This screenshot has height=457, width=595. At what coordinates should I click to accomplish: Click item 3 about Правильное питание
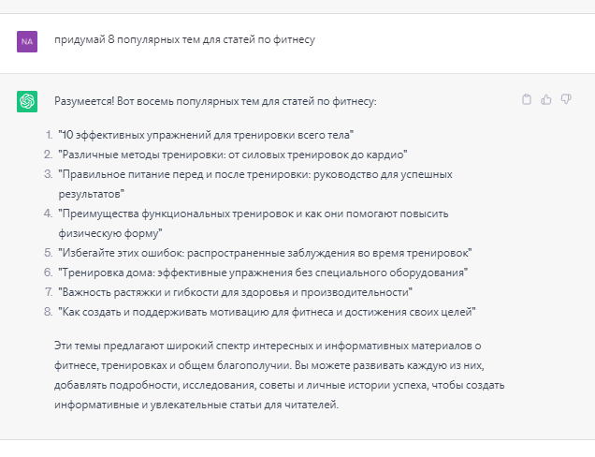255,184
